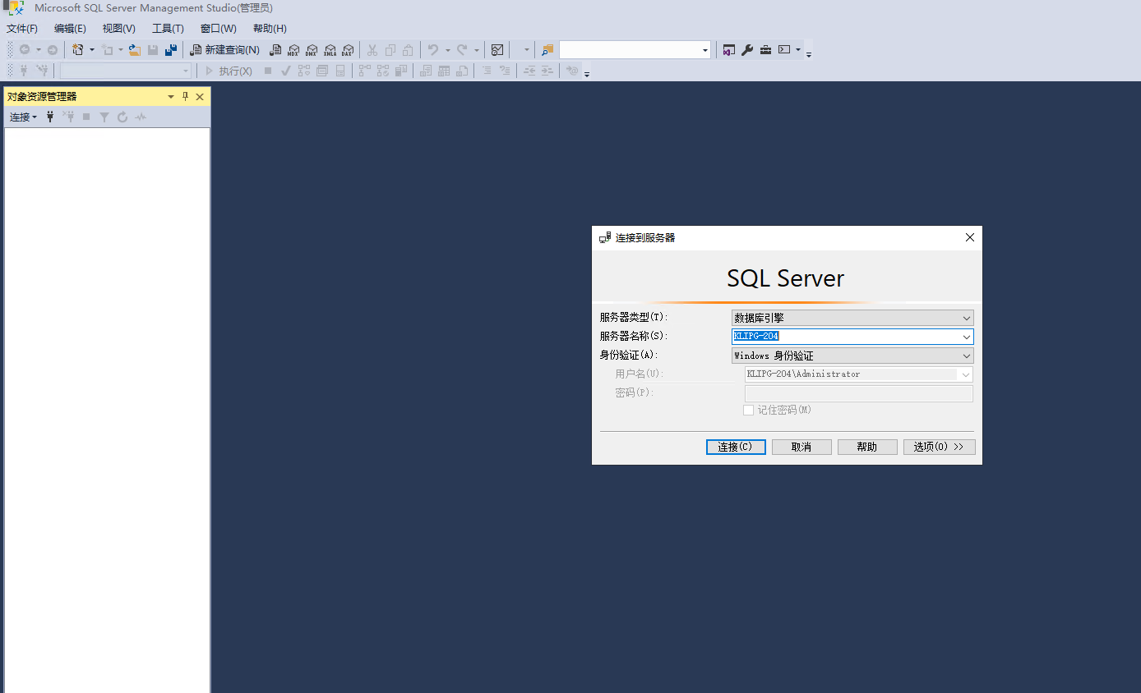Screen dimensions: 1141x693
Task: Click the Find in Files icon
Action: 547,50
